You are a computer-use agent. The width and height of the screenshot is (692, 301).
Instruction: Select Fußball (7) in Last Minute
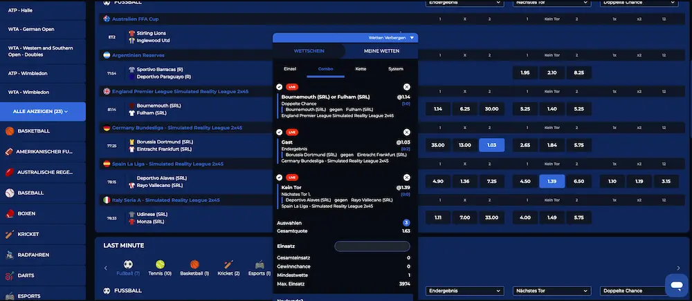pos(128,268)
